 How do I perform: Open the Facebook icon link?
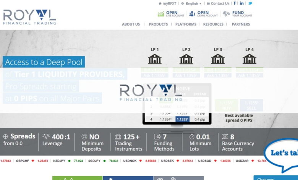(235, 3)
